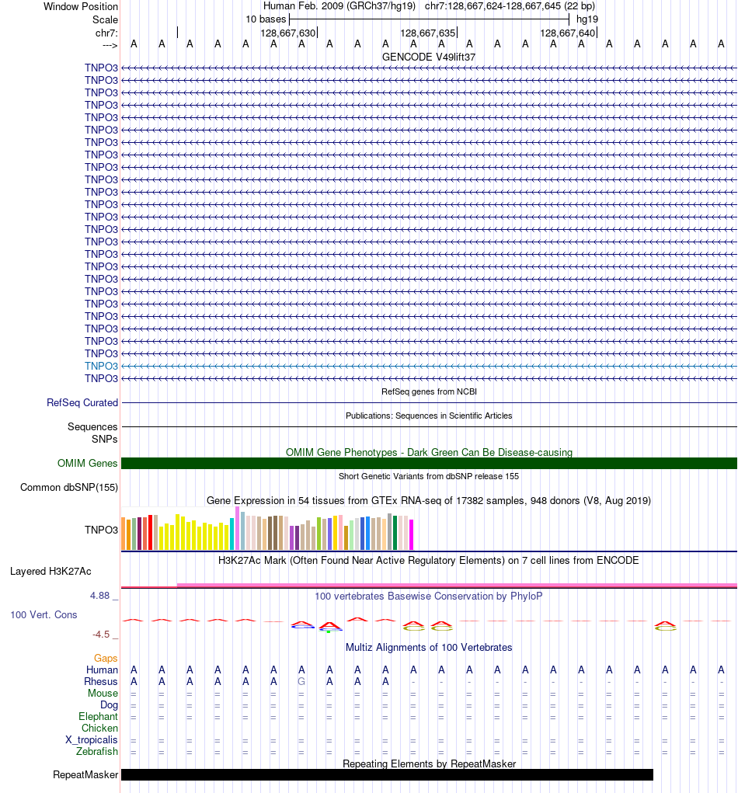The width and height of the screenshot is (738, 793).
Task: Open 'RefSeq genes from NCBI' track title
Action: [x=429, y=391]
